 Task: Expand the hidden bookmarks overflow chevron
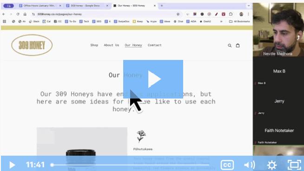coord(221,21)
